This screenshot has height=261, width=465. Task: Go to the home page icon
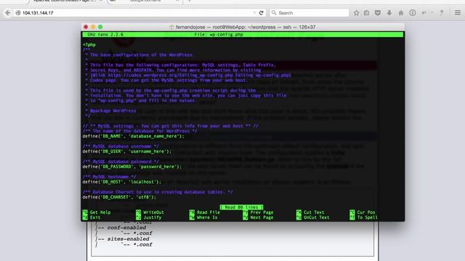click(401, 13)
